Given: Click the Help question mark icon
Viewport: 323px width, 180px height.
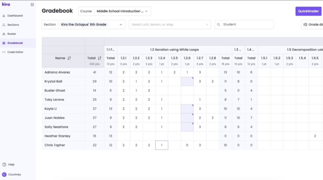Looking at the screenshot, I should (4, 164).
